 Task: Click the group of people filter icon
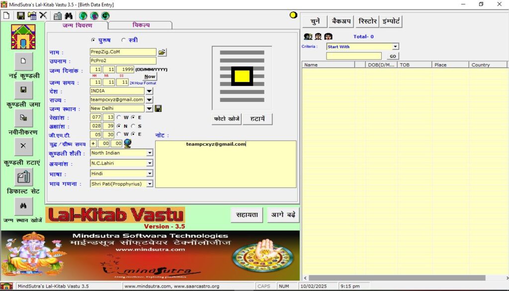[308, 36]
